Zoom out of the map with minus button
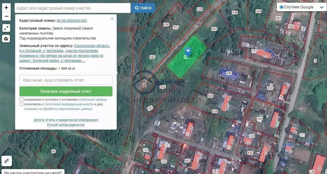This screenshot has width=327, height=174. pos(6,16)
